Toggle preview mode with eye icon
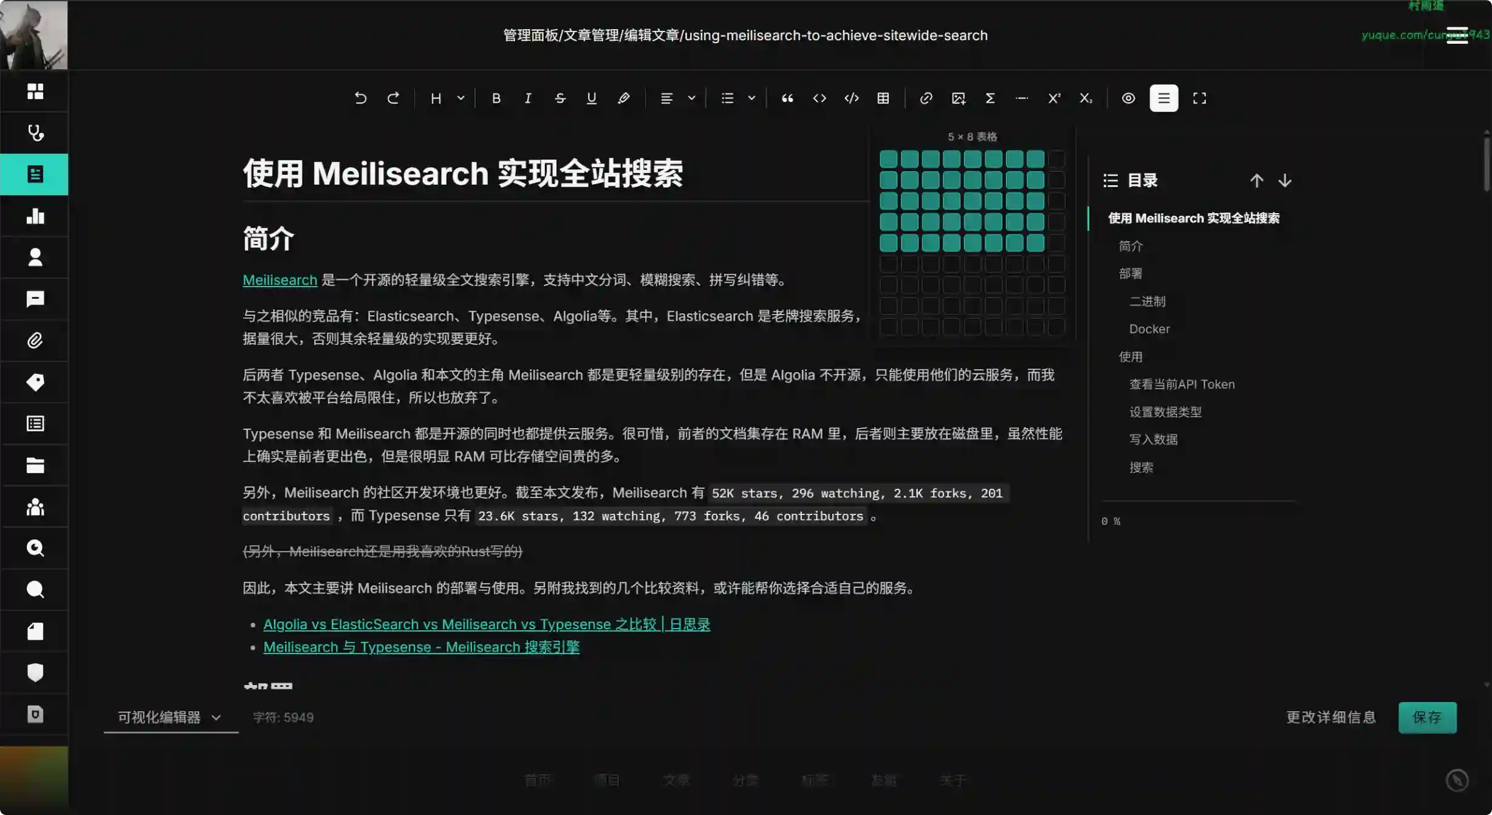The image size is (1492, 815). [x=1128, y=98]
